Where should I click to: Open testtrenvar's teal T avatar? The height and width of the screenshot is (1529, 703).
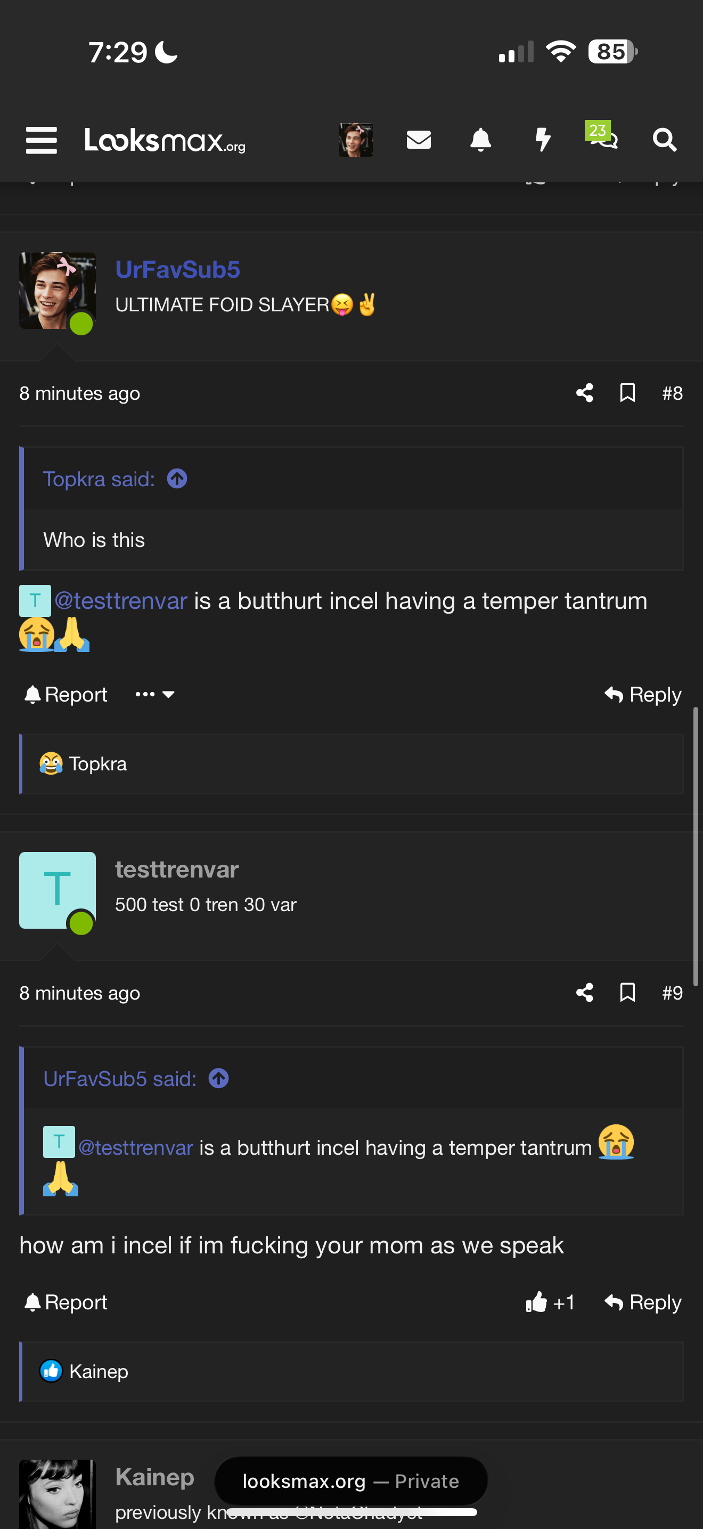point(57,890)
